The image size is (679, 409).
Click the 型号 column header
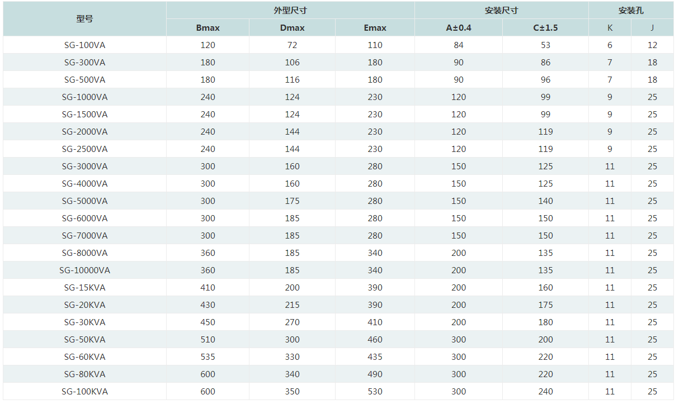pyautogui.click(x=84, y=19)
